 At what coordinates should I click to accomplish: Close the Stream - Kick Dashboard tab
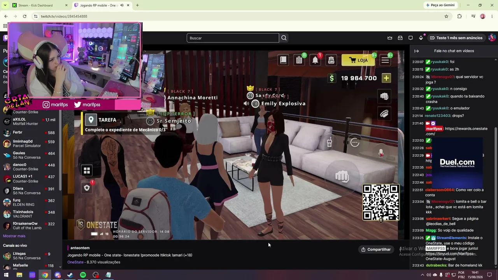point(66,5)
